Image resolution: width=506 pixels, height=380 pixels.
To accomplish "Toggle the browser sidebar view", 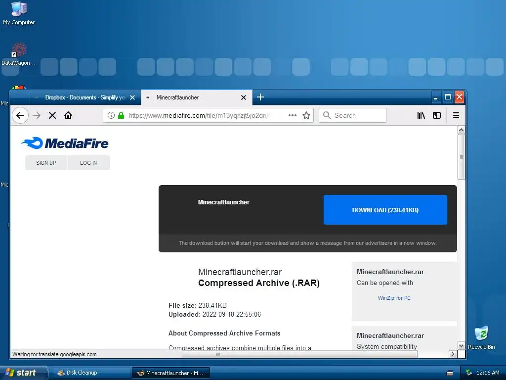I will [x=437, y=115].
